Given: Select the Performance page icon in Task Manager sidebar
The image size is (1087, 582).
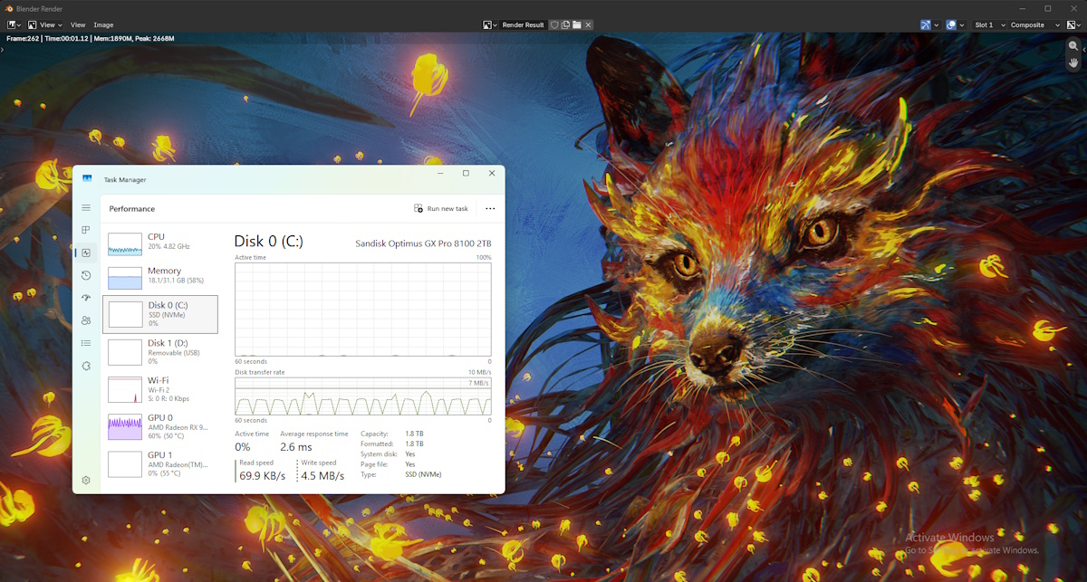Looking at the screenshot, I should pyautogui.click(x=86, y=253).
